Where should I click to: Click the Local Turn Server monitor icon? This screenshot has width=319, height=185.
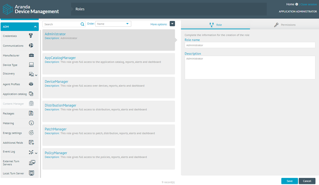[31, 173]
